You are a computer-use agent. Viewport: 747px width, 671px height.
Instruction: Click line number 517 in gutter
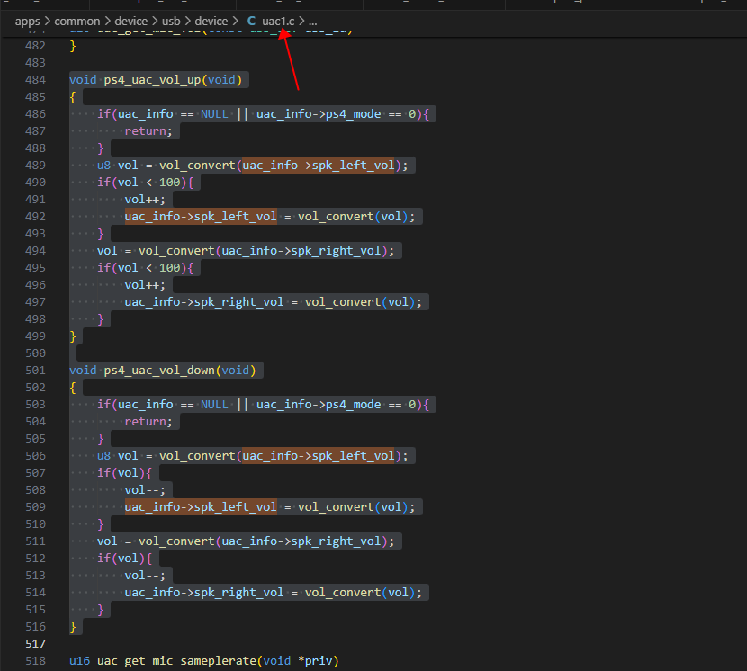[35, 643]
